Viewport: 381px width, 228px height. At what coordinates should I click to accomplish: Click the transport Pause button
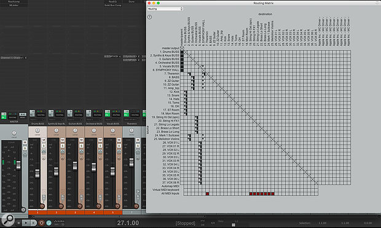[33, 222]
